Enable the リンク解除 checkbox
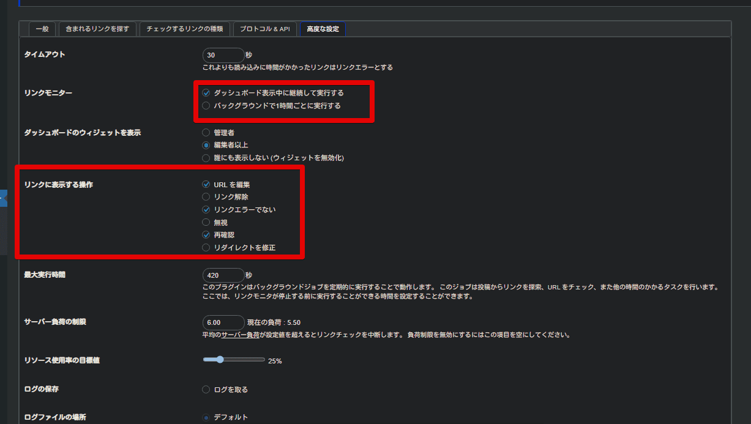The image size is (751, 424). pos(206,197)
